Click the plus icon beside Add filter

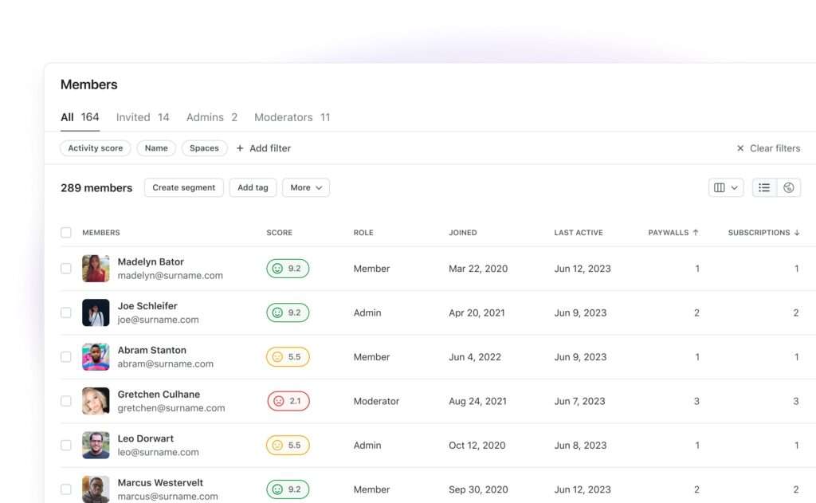pos(240,148)
